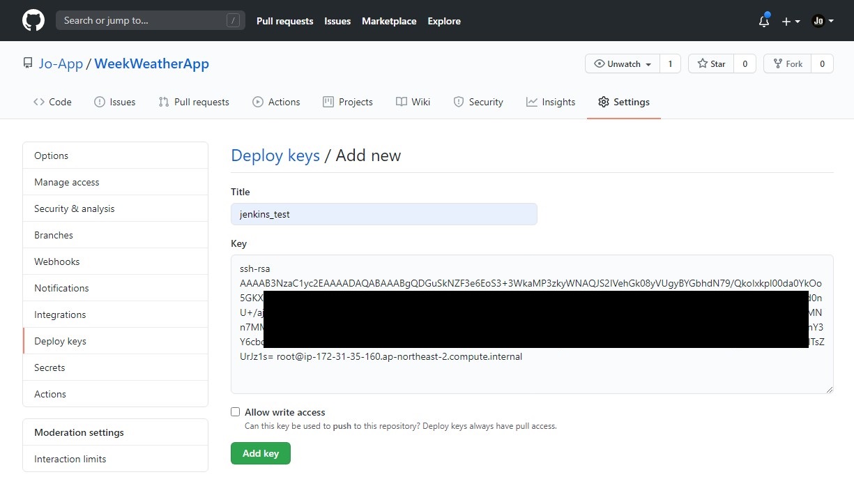
Task: Click inside the Key text area
Action: [x=532, y=324]
